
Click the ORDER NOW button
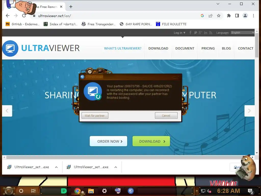(108, 141)
